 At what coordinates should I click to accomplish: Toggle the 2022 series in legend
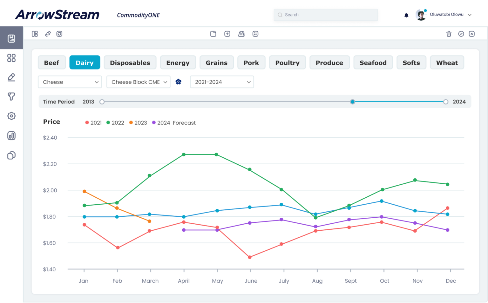click(x=115, y=123)
